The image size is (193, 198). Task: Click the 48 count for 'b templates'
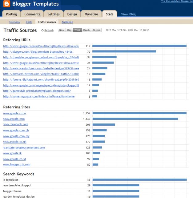point(89,180)
